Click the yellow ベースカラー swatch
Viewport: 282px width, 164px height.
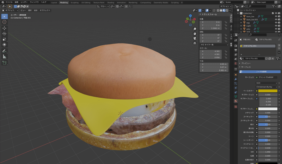[x=268, y=91]
